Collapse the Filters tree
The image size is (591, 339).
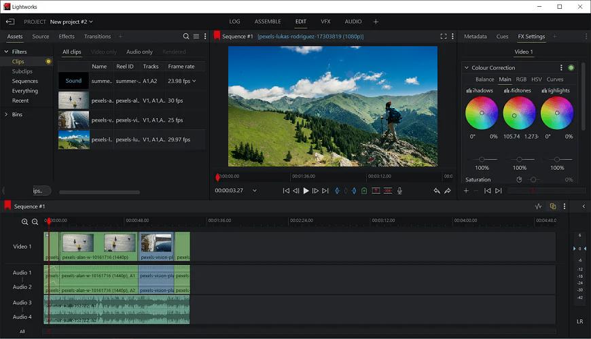(6, 52)
